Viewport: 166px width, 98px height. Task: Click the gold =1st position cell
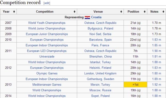click(x=135, y=84)
